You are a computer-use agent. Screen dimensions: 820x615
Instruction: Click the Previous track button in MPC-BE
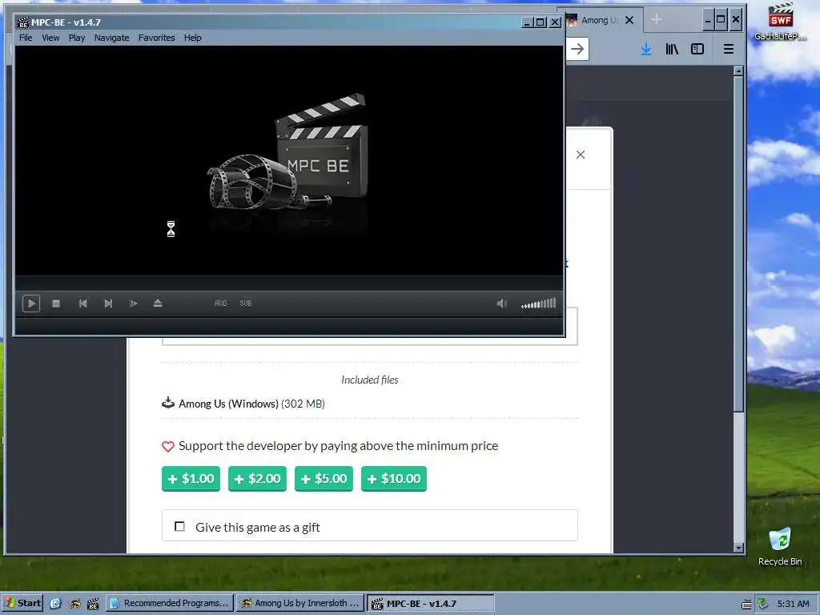(82, 303)
